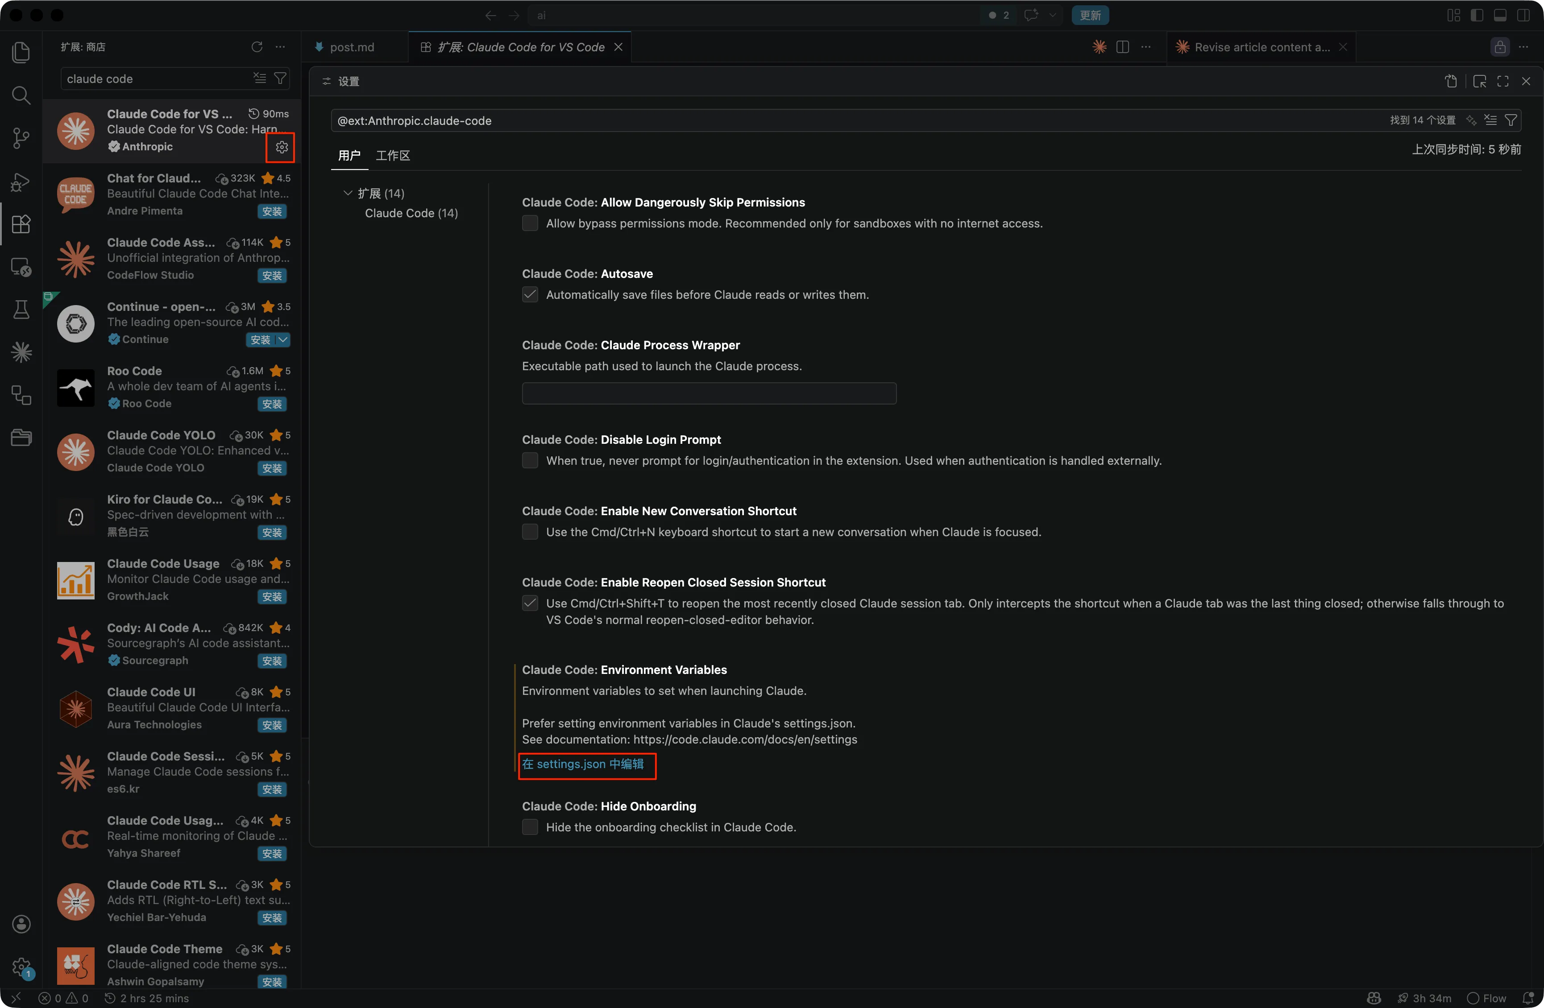The width and height of the screenshot is (1544, 1008).
Task: Click the 更新 button in the title bar
Action: click(x=1090, y=15)
